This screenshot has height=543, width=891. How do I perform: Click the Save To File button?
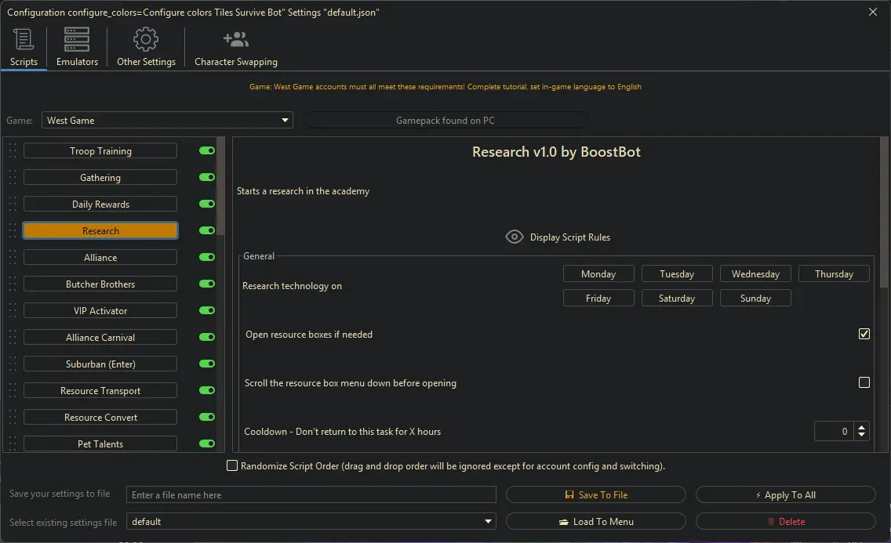tap(596, 495)
